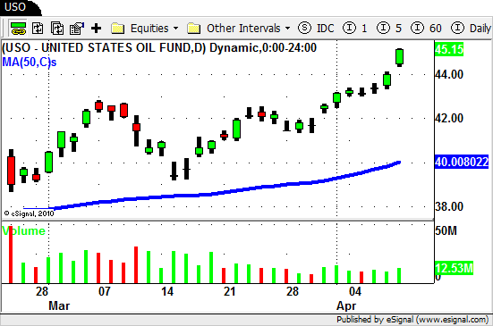
Task: Click the 14 date marker
Action: [x=167, y=291]
